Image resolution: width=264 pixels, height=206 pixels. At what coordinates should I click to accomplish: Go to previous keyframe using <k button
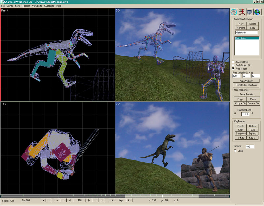click(112, 200)
